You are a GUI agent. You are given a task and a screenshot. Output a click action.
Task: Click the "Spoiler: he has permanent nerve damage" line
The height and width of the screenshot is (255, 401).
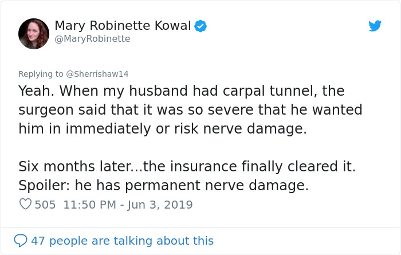point(163,186)
